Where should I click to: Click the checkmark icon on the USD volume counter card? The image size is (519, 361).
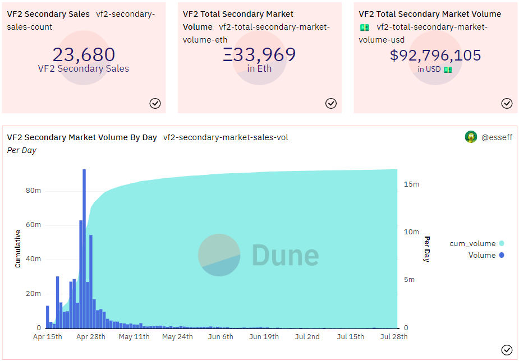[507, 103]
